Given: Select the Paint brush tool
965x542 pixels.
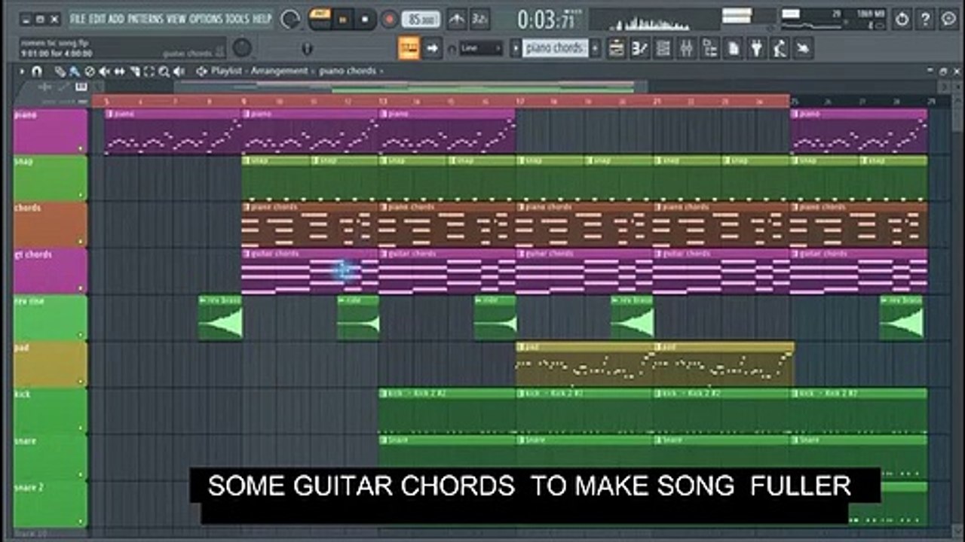Looking at the screenshot, I should (75, 72).
